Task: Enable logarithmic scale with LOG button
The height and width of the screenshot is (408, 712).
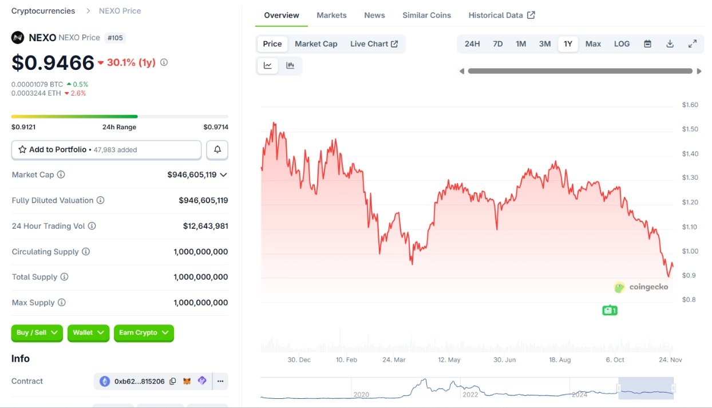Action: [622, 43]
